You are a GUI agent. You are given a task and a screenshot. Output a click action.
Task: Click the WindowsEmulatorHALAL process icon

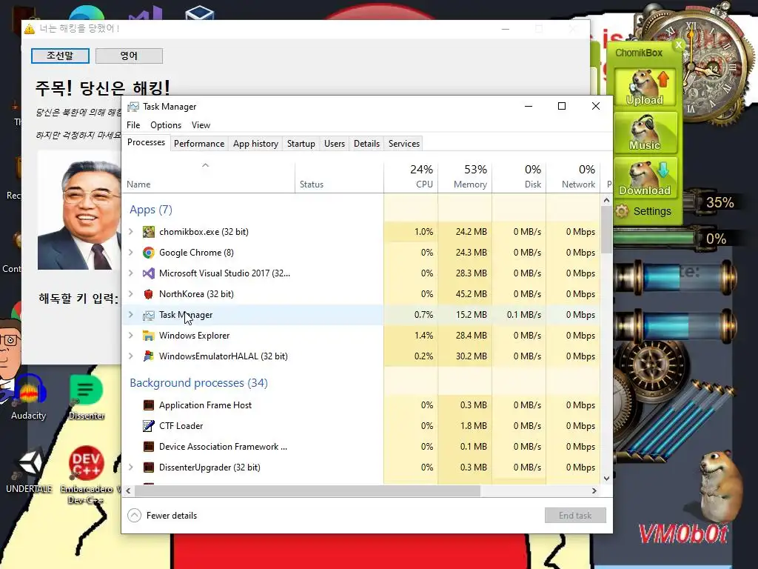[x=148, y=356]
